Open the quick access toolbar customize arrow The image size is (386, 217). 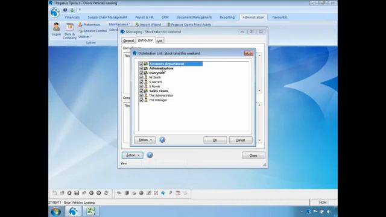point(80,10)
